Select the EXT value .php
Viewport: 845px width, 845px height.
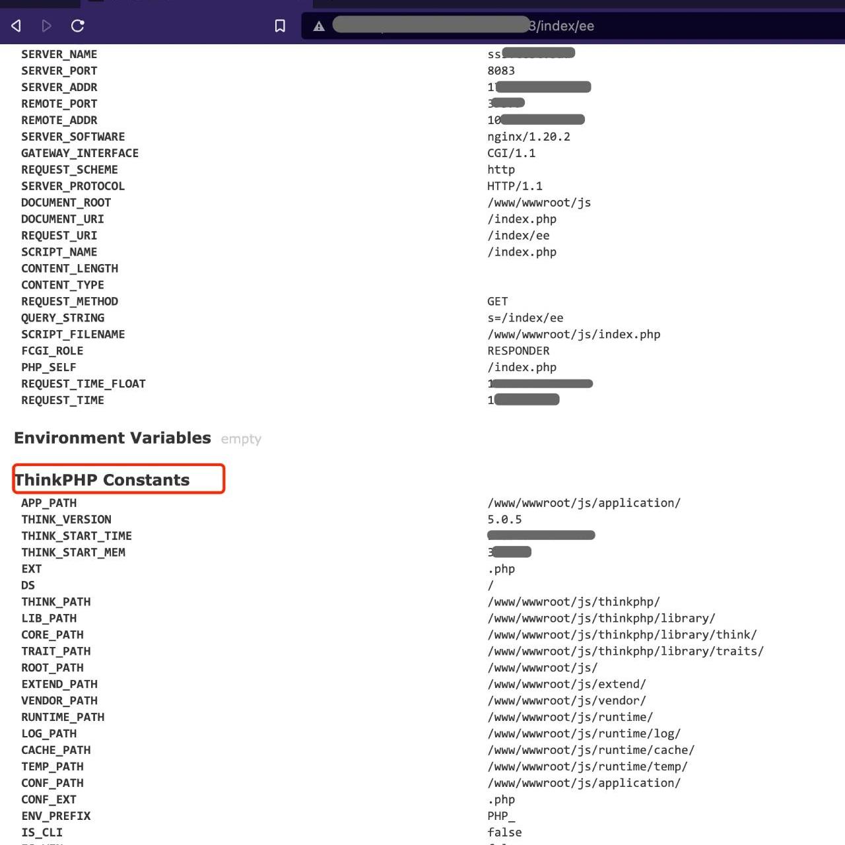[501, 569]
